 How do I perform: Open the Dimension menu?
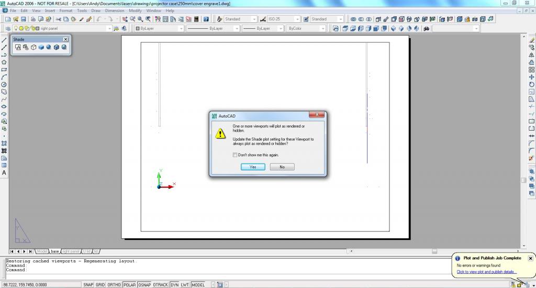coord(115,10)
